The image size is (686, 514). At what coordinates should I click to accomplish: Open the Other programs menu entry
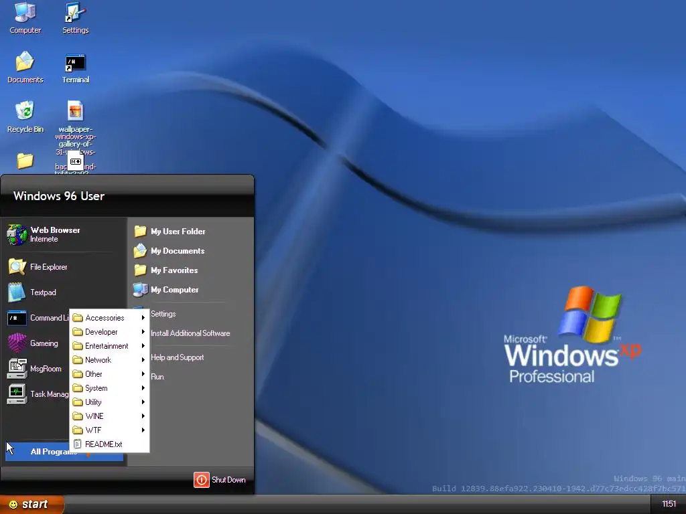[x=109, y=373]
